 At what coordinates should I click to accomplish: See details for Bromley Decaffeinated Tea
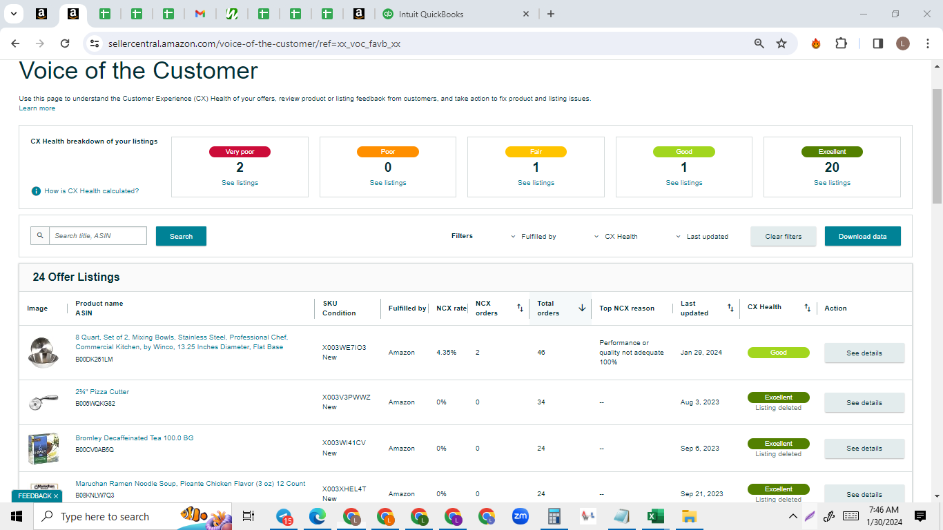[x=864, y=449]
